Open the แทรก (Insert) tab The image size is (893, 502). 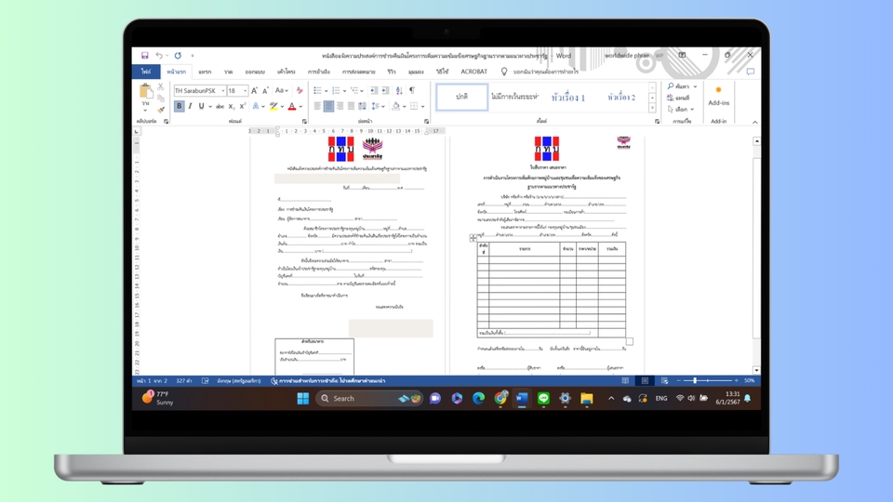[x=205, y=72]
